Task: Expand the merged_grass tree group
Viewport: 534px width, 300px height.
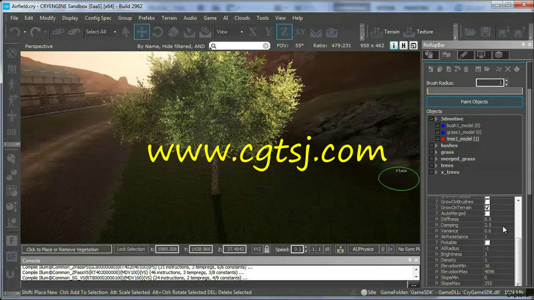Action: tap(437, 159)
